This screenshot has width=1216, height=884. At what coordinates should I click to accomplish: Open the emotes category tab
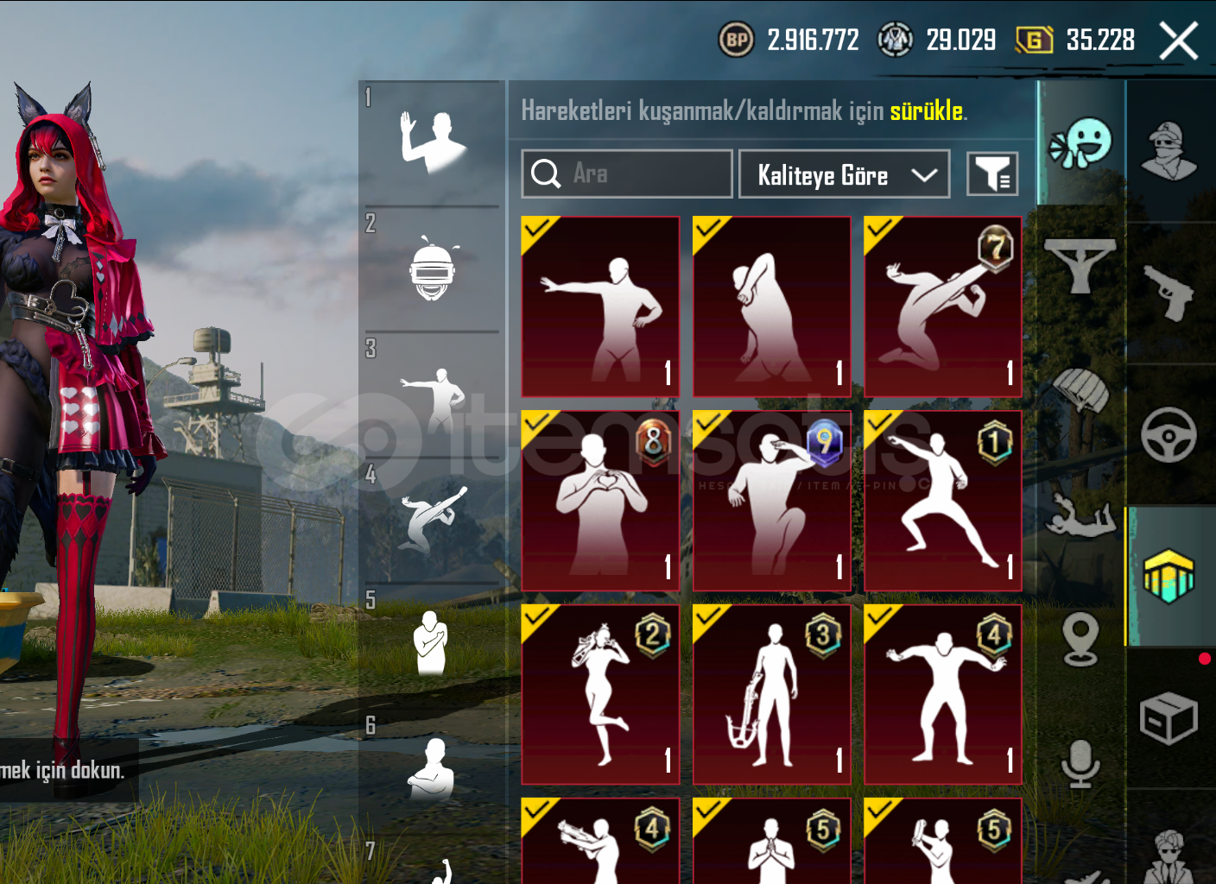[1080, 143]
